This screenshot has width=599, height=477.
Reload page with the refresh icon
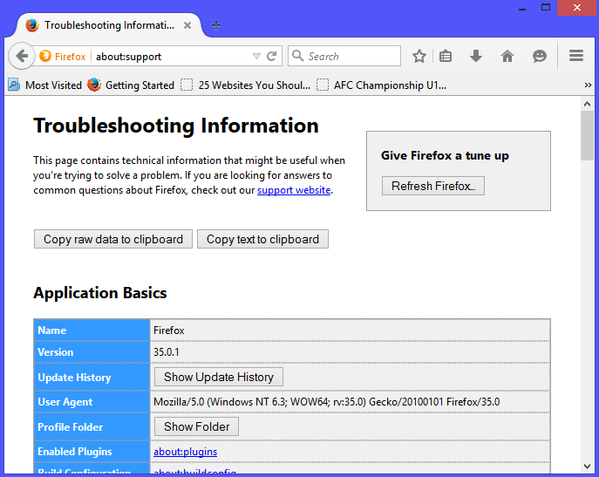click(x=272, y=57)
